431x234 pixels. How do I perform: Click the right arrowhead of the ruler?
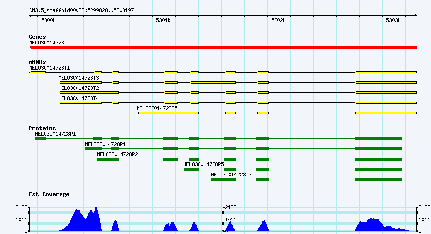coord(416,16)
